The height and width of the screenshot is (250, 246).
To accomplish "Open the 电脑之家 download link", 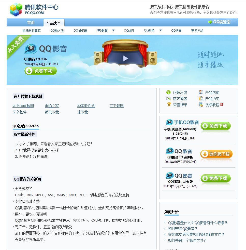I will 52,106.
